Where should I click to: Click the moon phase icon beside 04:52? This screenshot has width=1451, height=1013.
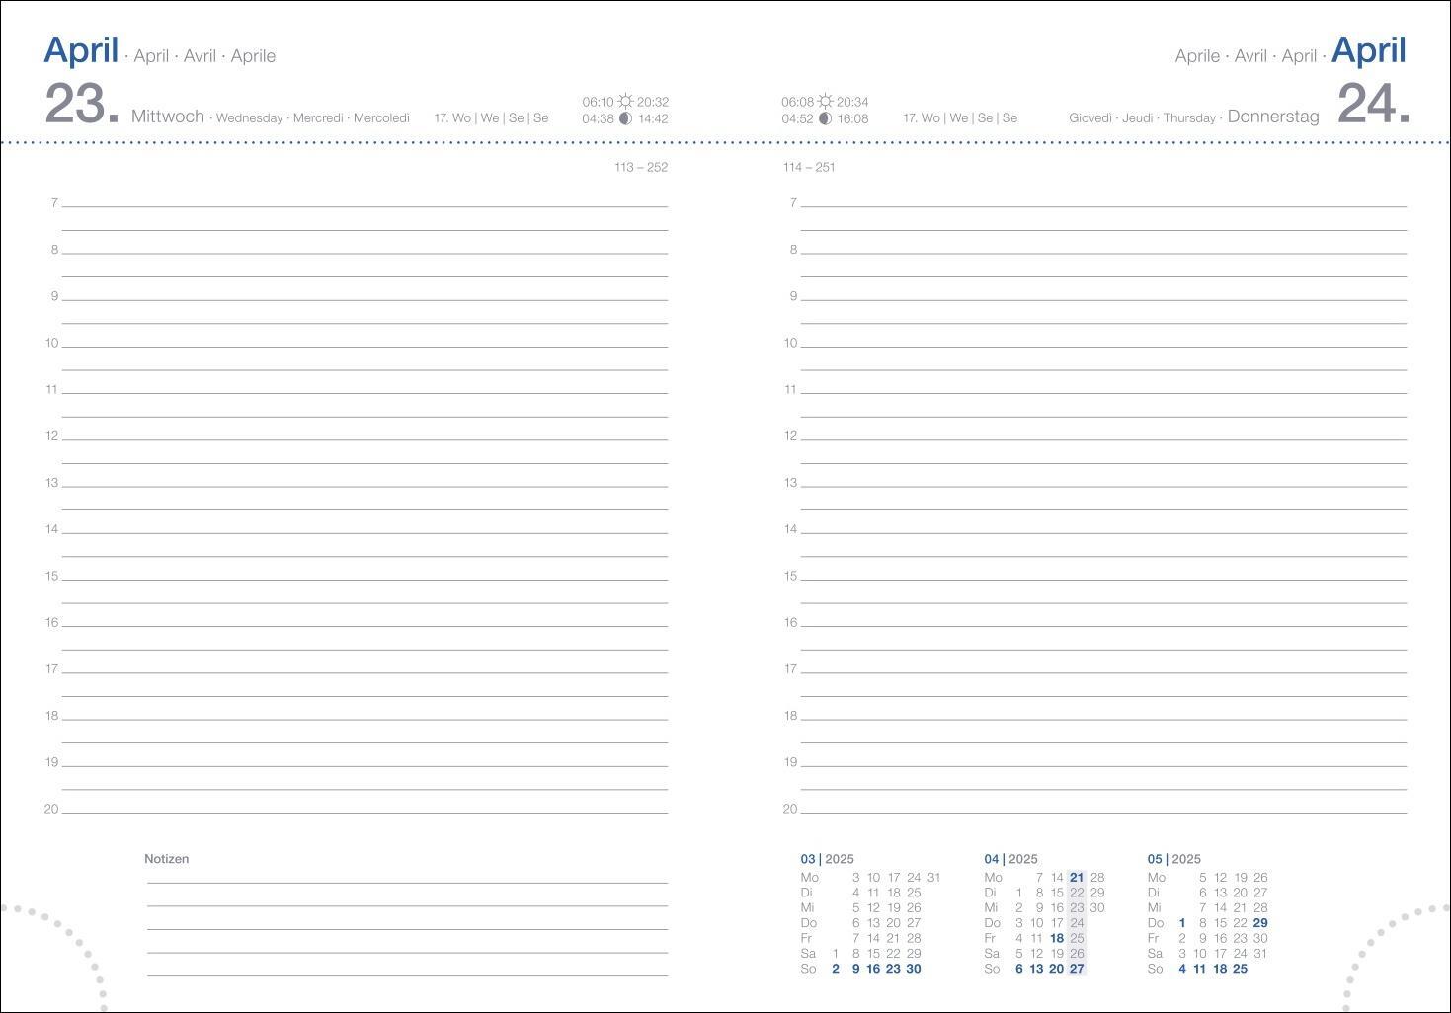(x=825, y=118)
